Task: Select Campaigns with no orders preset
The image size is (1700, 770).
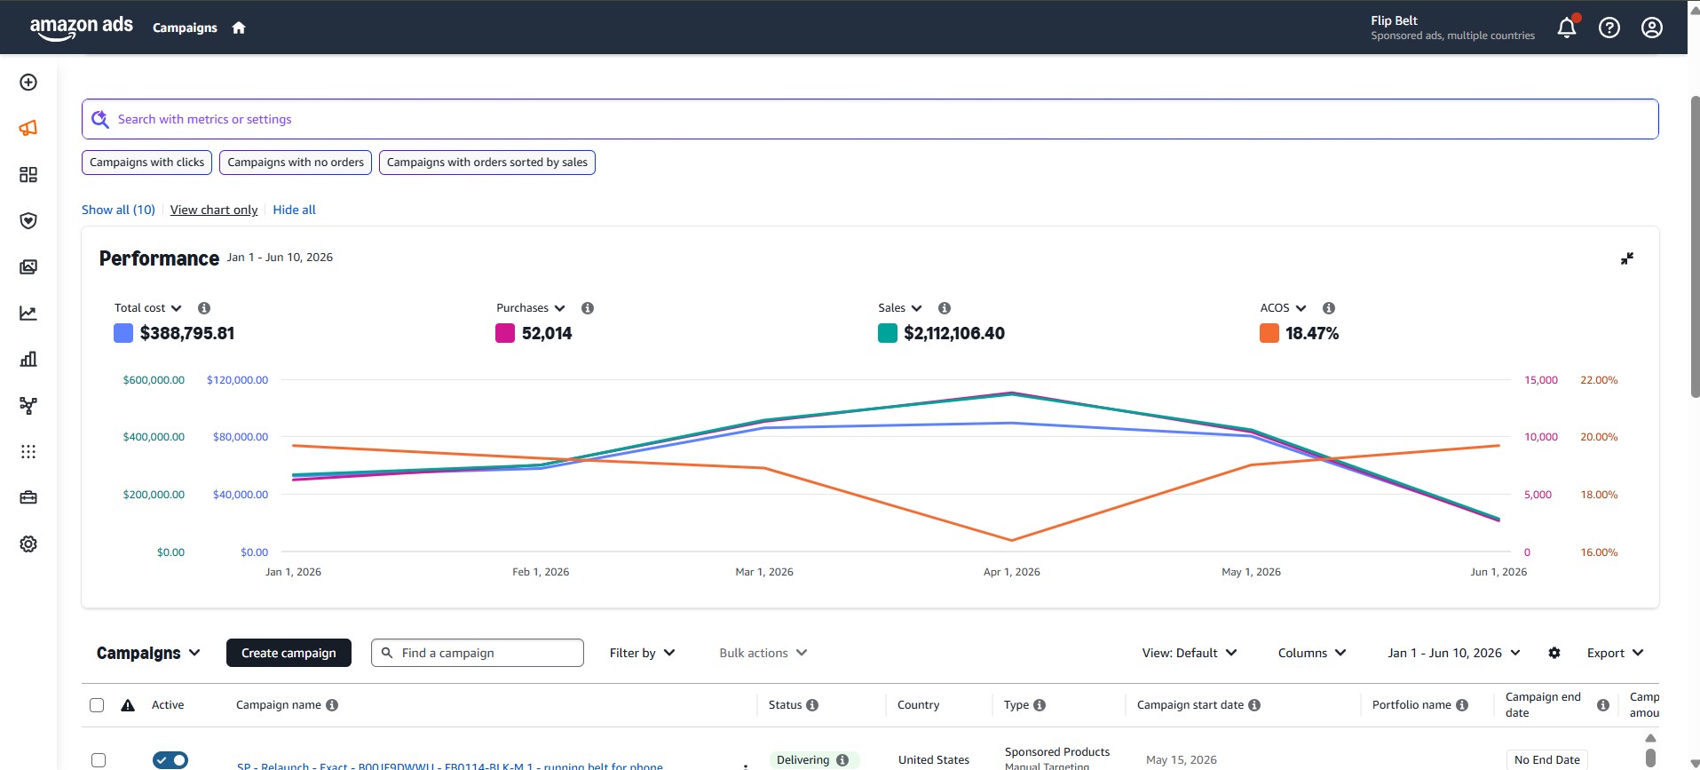Action: pyautogui.click(x=296, y=163)
